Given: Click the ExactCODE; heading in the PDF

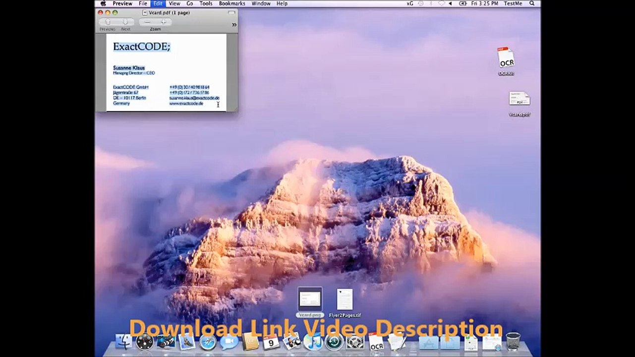Looking at the screenshot, I should click(141, 47).
